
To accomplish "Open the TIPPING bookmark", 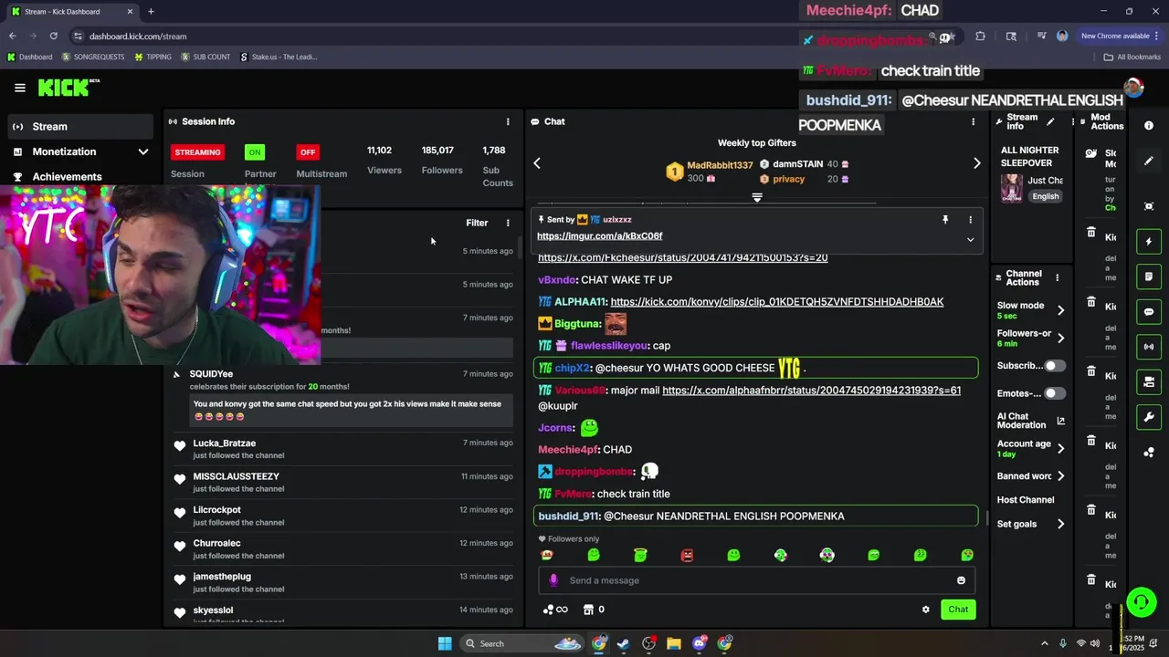I will [x=153, y=57].
